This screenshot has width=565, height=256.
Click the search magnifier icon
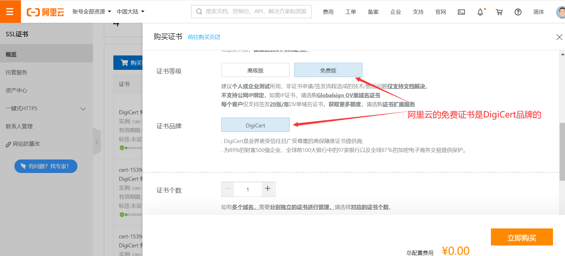point(199,12)
